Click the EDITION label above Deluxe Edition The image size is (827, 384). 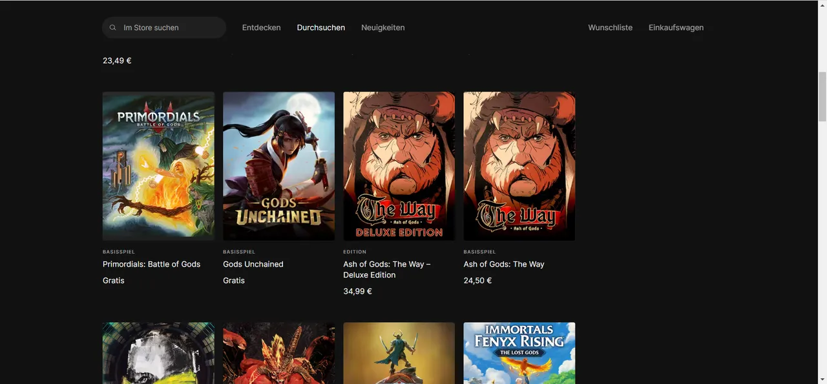tap(355, 252)
